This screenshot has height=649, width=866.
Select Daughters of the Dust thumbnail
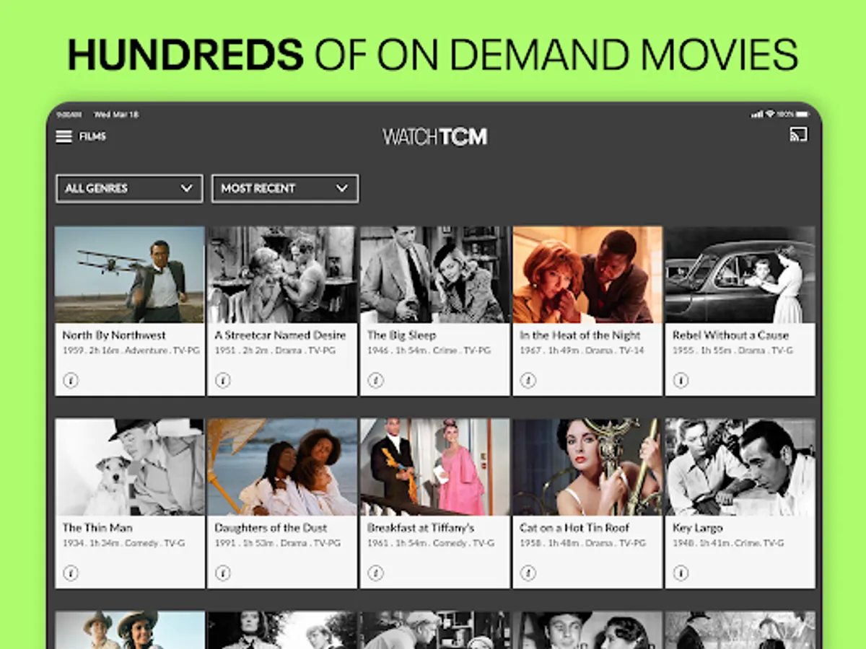[282, 467]
